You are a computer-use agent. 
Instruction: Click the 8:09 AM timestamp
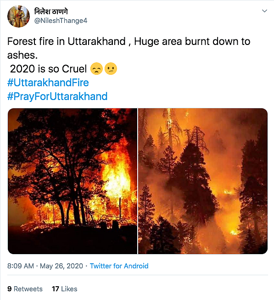[21, 266]
